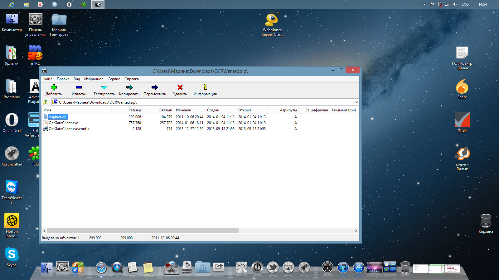This screenshot has height=280, width=499.
Task: Select the OcrGateClient.exe file
Action: tap(63, 123)
